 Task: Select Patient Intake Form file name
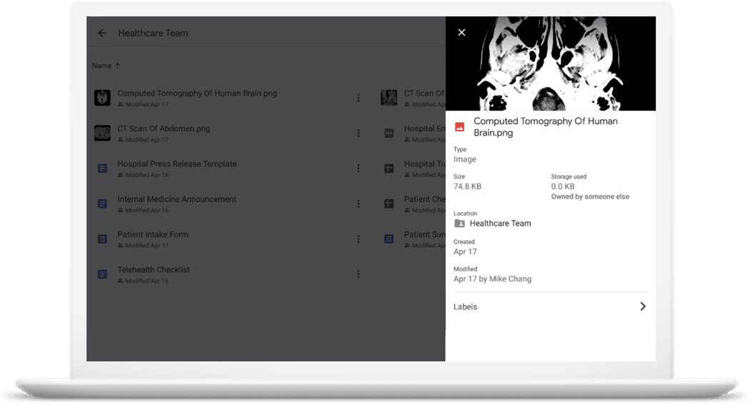click(153, 235)
